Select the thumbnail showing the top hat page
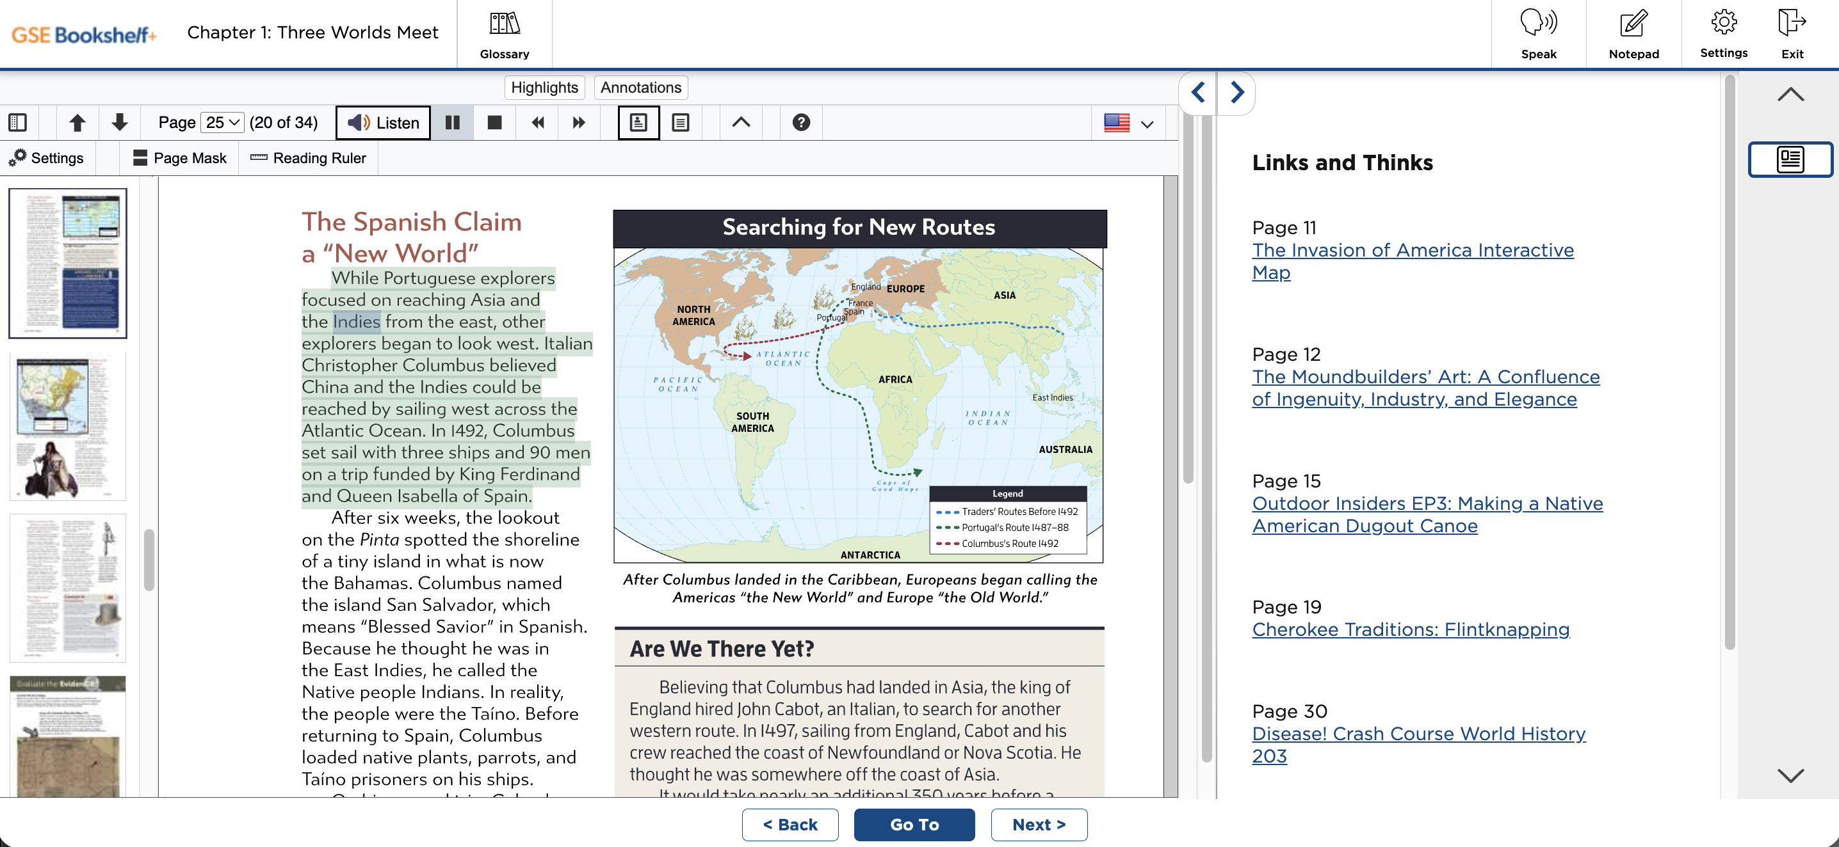The height and width of the screenshot is (847, 1839). click(68, 588)
